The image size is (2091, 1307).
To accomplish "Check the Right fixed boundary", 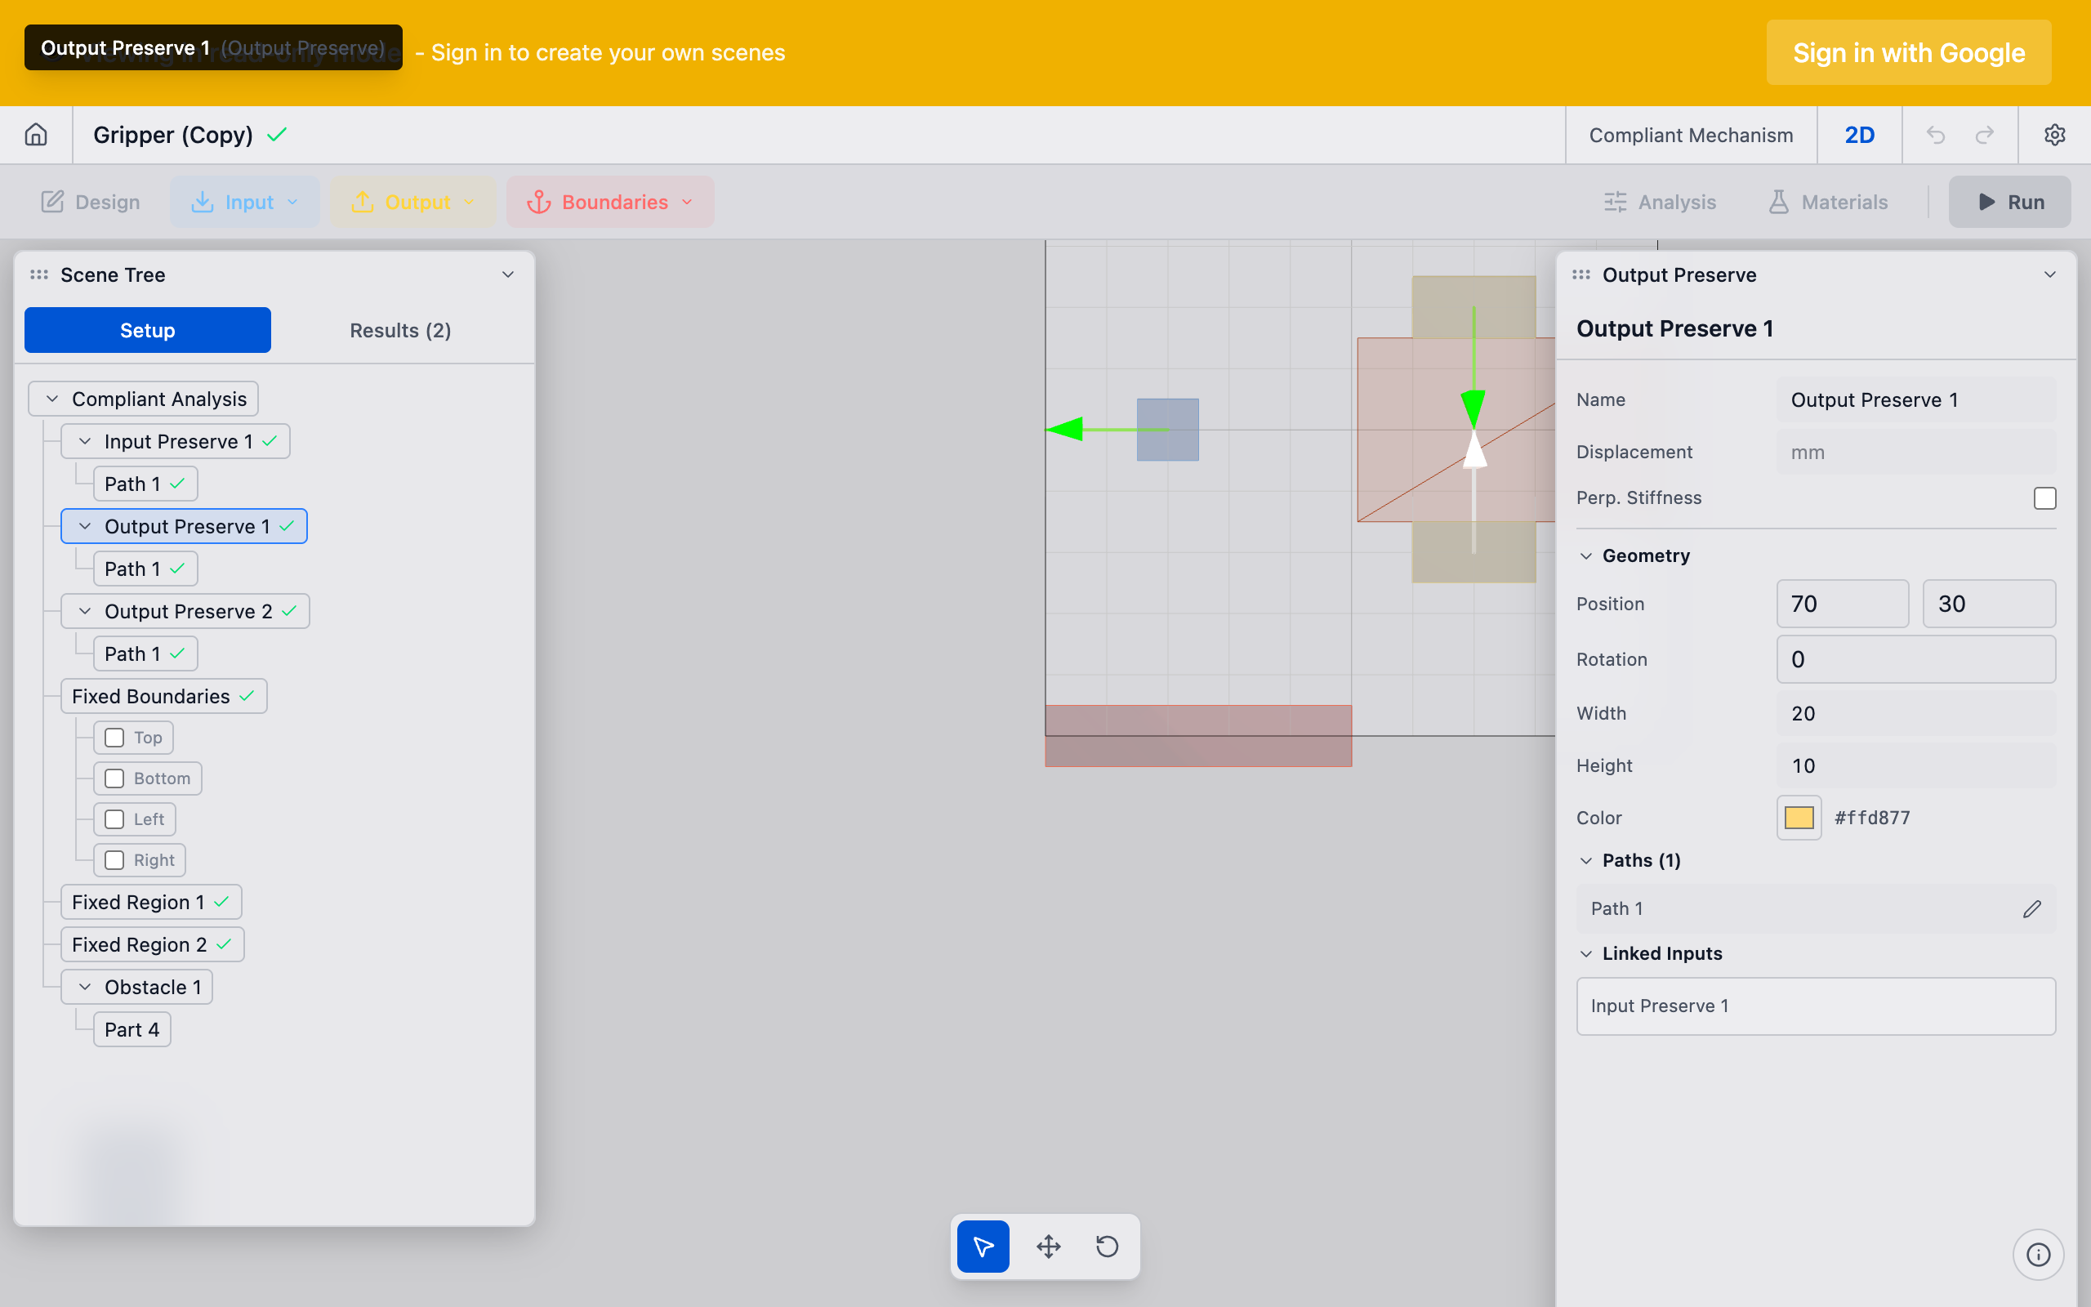I will click(114, 860).
